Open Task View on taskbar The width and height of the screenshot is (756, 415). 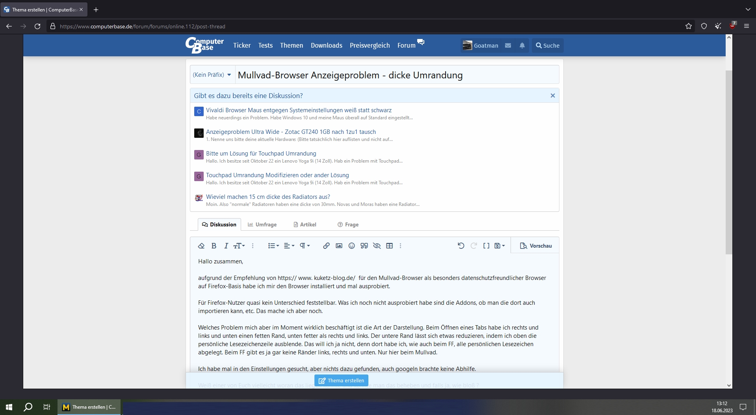[47, 407]
